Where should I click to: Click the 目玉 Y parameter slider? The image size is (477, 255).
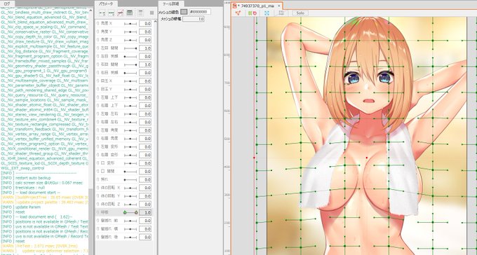coord(130,89)
